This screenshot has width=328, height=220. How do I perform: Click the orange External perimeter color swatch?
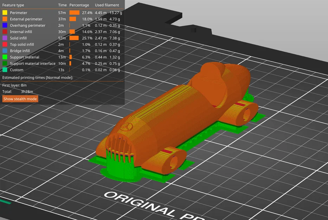pyautogui.click(x=5, y=19)
